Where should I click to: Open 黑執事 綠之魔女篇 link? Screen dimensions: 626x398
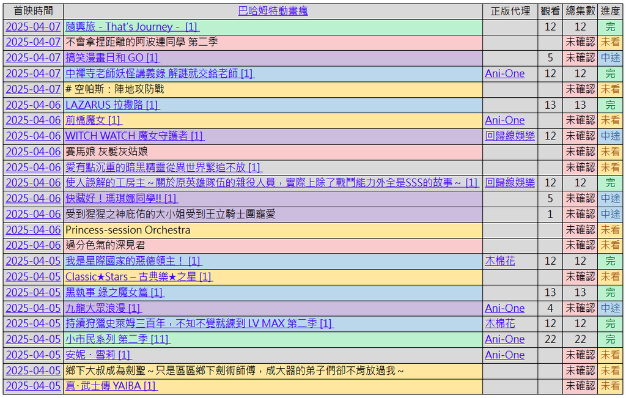(x=114, y=293)
